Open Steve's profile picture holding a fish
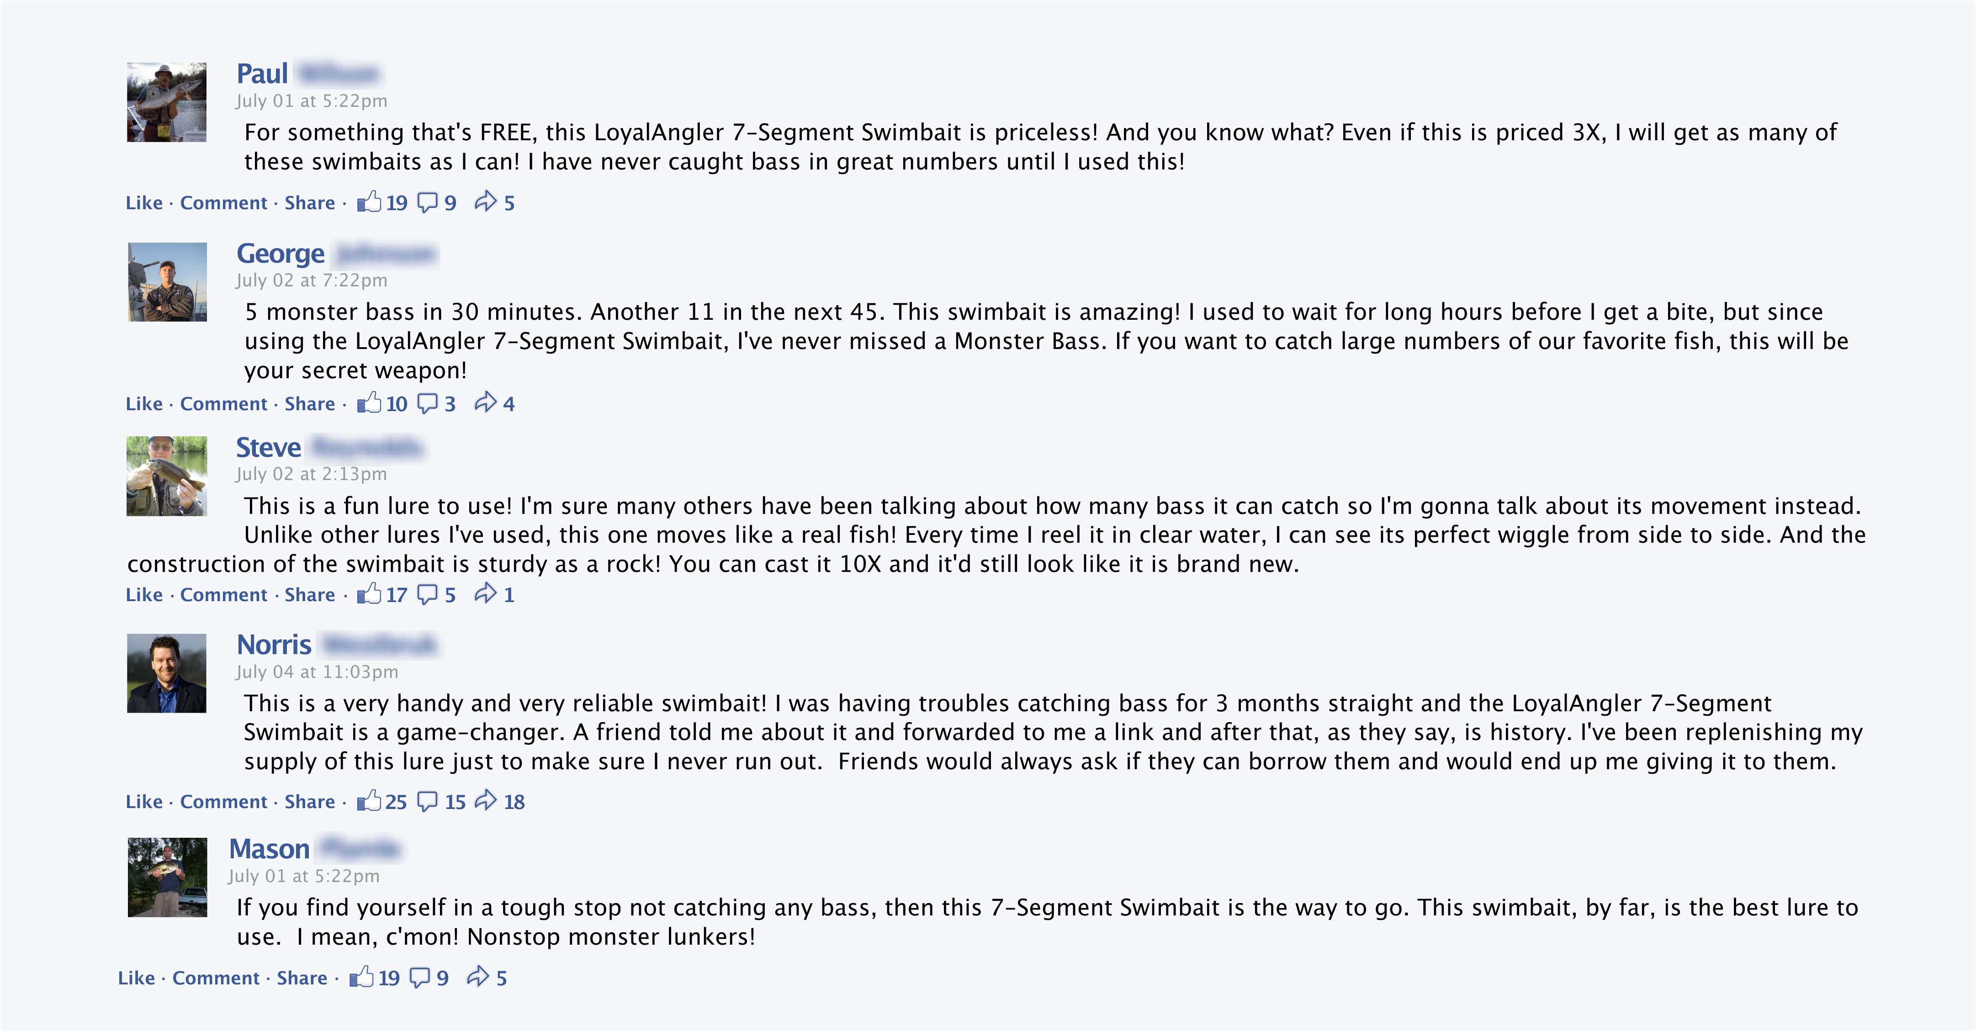Image resolution: width=1976 pixels, height=1031 pixels. click(x=166, y=476)
